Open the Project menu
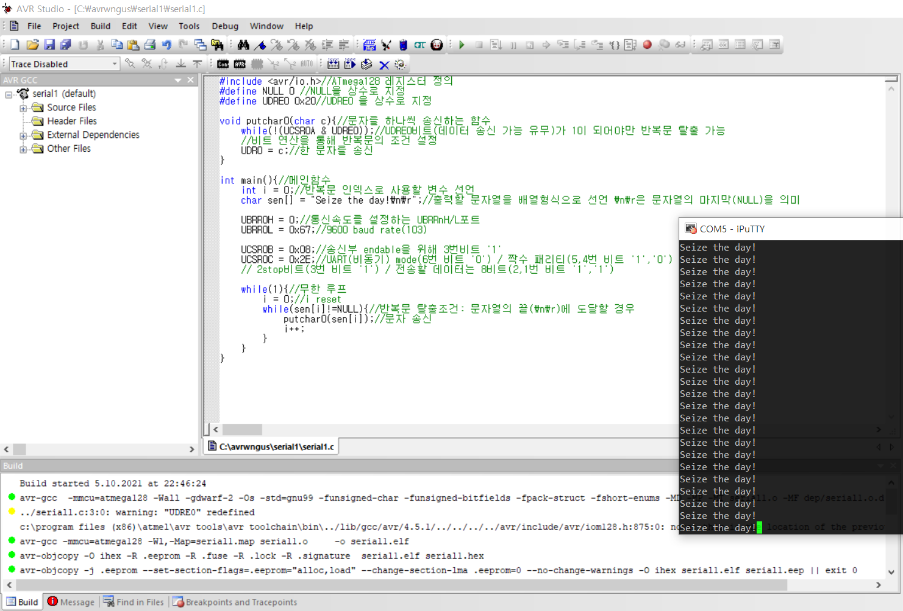The image size is (903, 611). coord(66,26)
